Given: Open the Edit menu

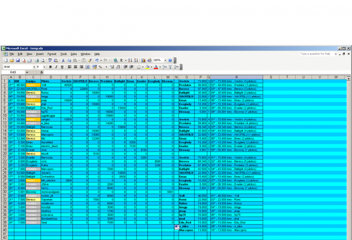Looking at the screenshot, I should pyautogui.click(x=20, y=54).
